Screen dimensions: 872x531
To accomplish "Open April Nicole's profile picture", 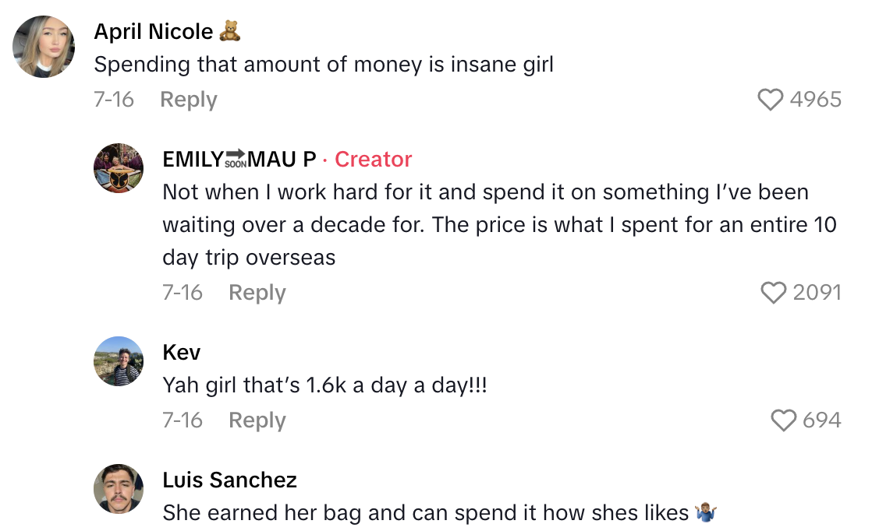I will [x=44, y=47].
